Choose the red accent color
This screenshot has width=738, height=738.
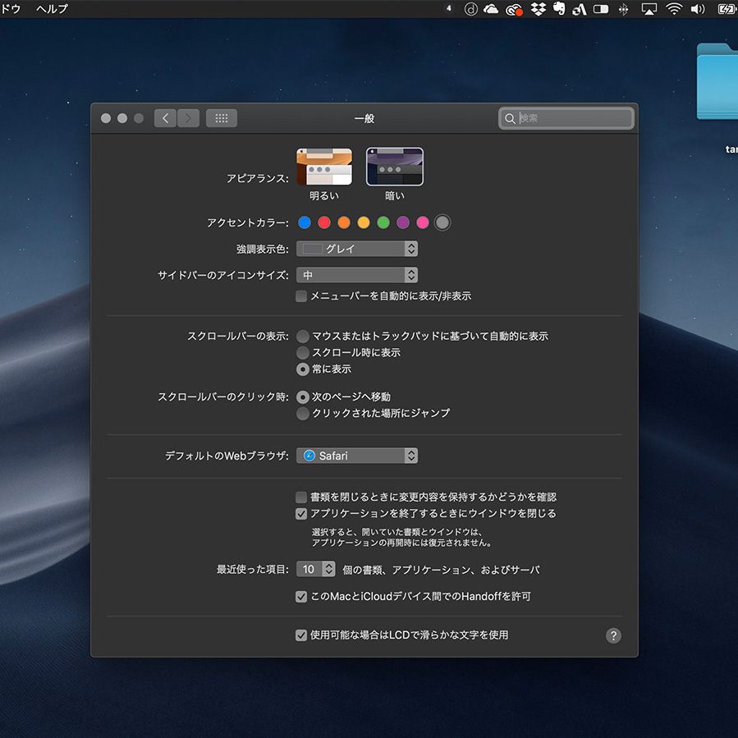point(324,222)
